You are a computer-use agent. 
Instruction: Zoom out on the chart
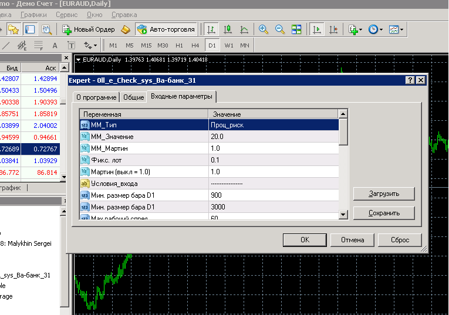280,29
